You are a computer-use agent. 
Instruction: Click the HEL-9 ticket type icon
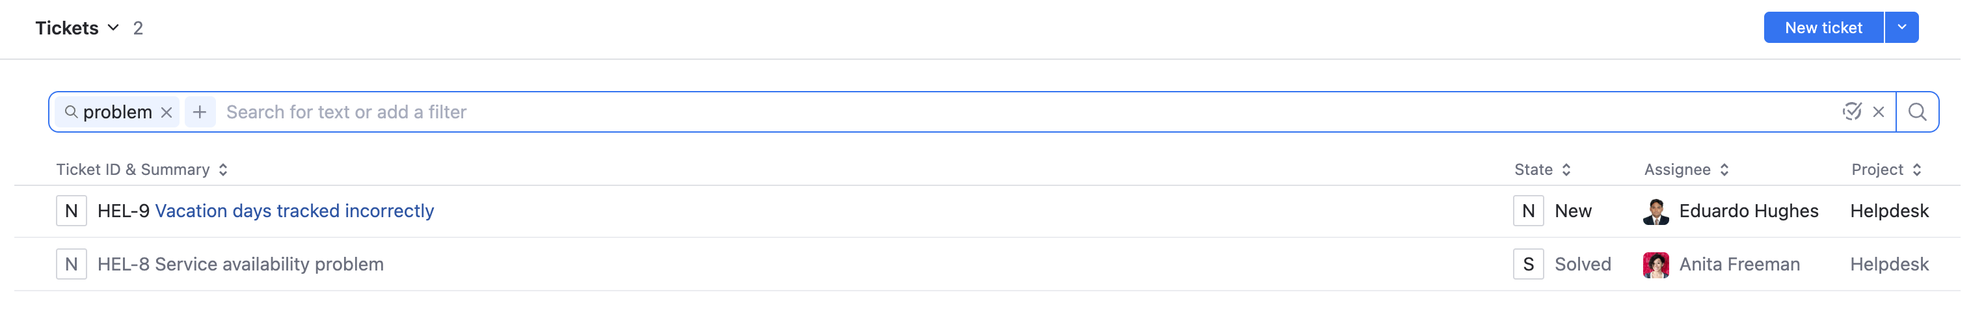[x=71, y=211]
